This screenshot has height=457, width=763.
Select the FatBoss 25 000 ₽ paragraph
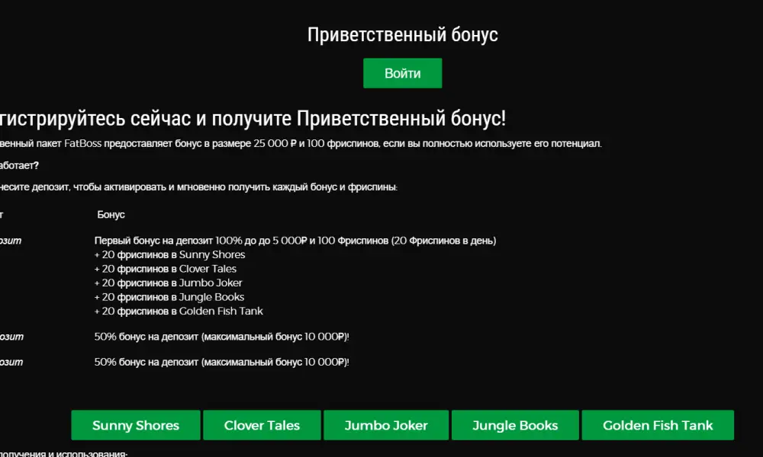click(301, 144)
